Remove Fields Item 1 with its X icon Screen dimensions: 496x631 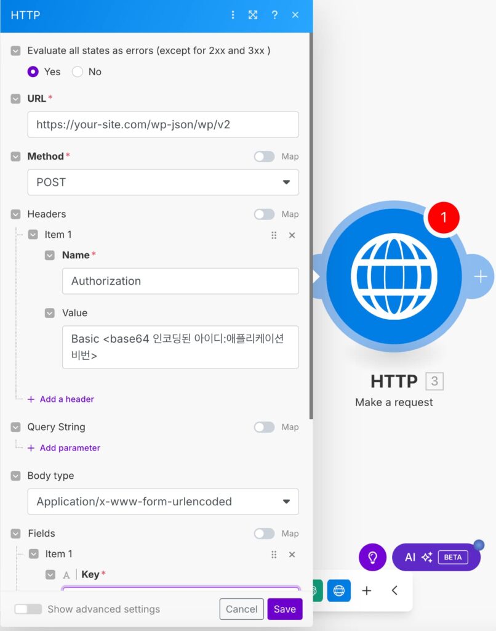292,554
